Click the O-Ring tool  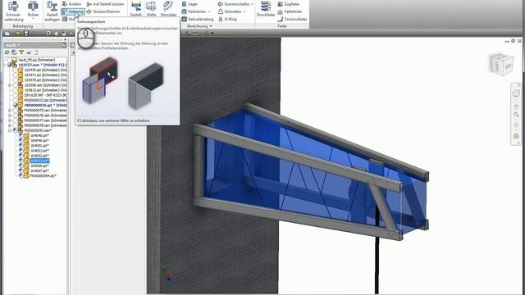(x=227, y=19)
